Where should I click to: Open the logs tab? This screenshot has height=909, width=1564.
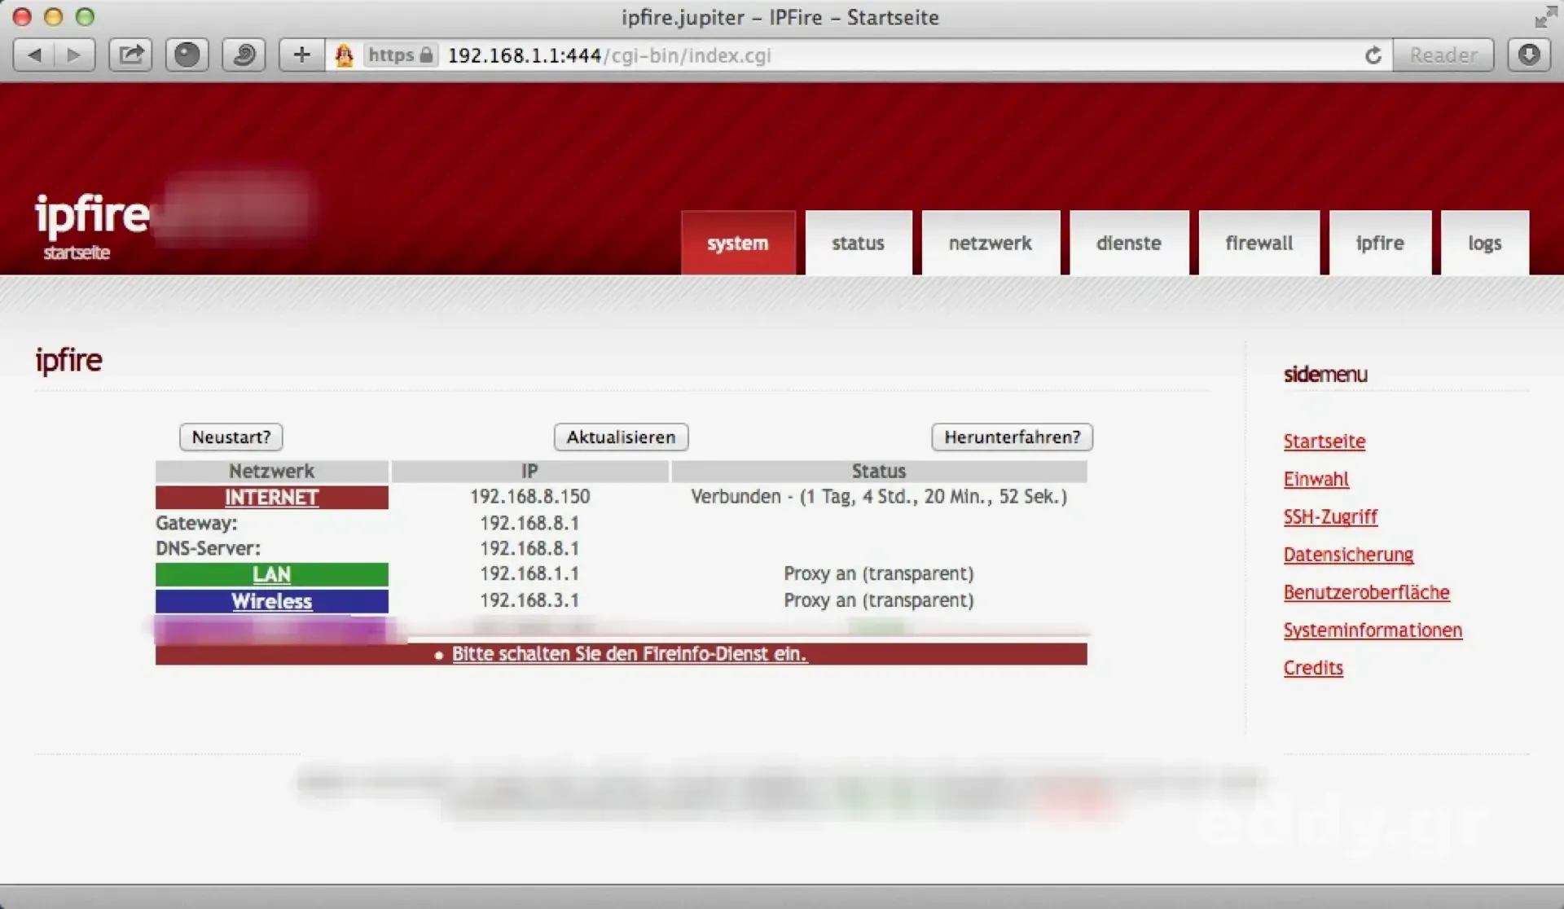coord(1484,243)
